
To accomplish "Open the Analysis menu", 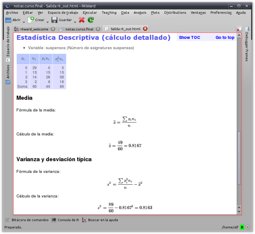I will [140, 13].
